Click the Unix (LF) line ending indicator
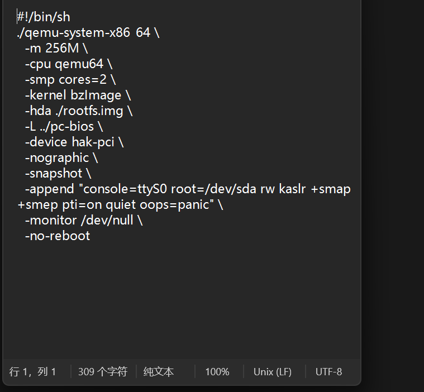This screenshot has width=424, height=392. pyautogui.click(x=273, y=372)
